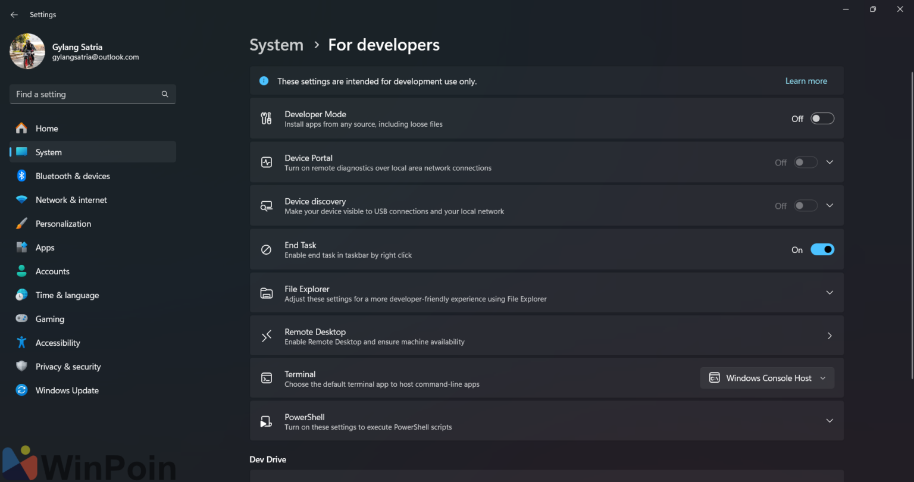914x482 pixels.
Task: Click the File Explorer folder icon
Action: [266, 293]
